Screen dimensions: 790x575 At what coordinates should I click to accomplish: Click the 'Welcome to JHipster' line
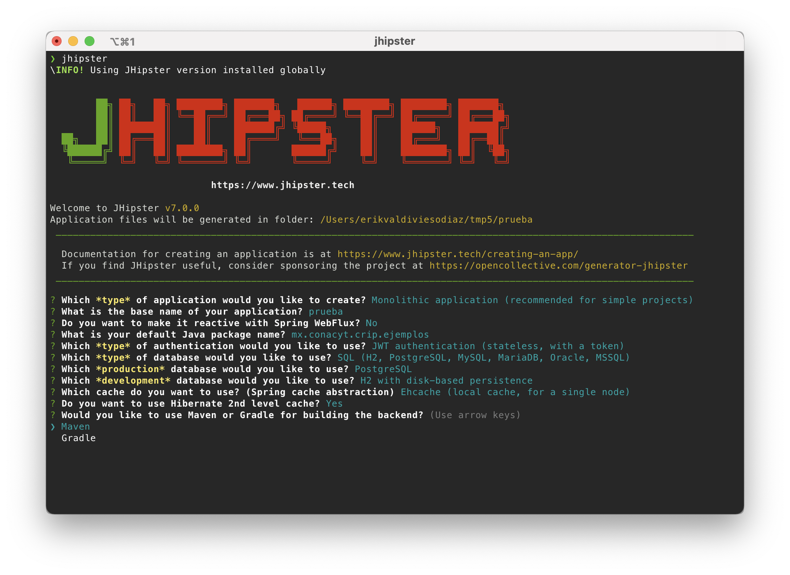tap(124, 208)
